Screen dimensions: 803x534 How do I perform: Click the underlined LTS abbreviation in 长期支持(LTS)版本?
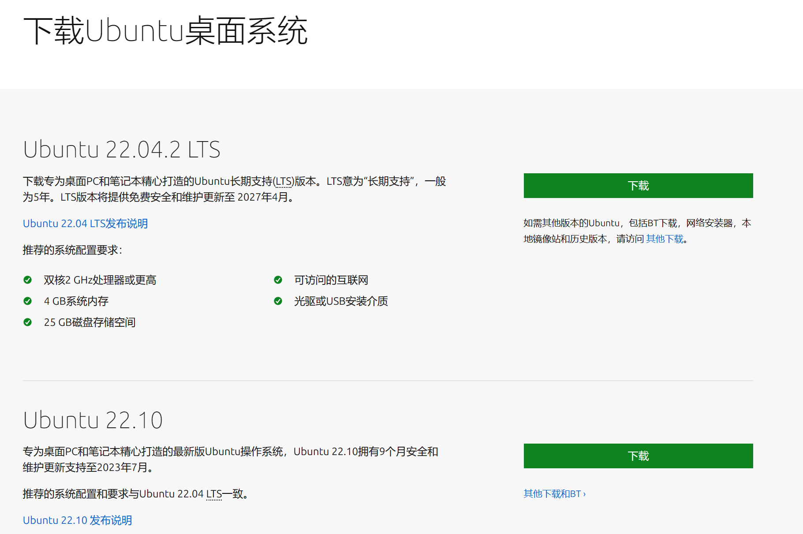tap(284, 182)
